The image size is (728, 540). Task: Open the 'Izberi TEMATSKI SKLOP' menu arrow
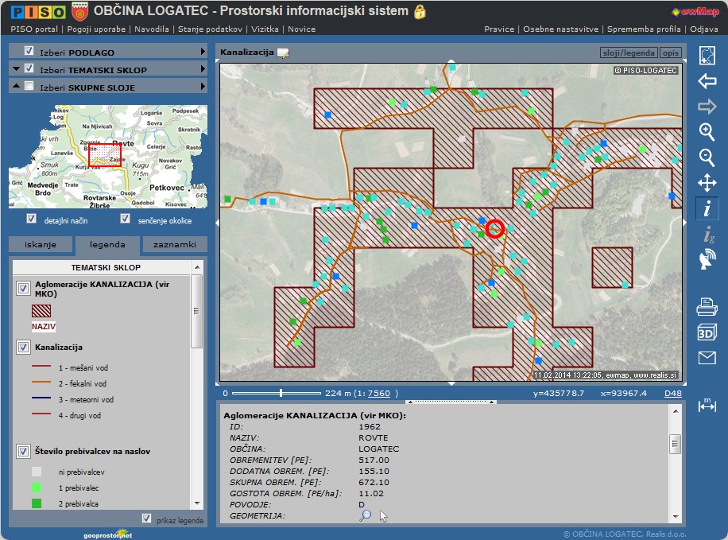pos(203,70)
